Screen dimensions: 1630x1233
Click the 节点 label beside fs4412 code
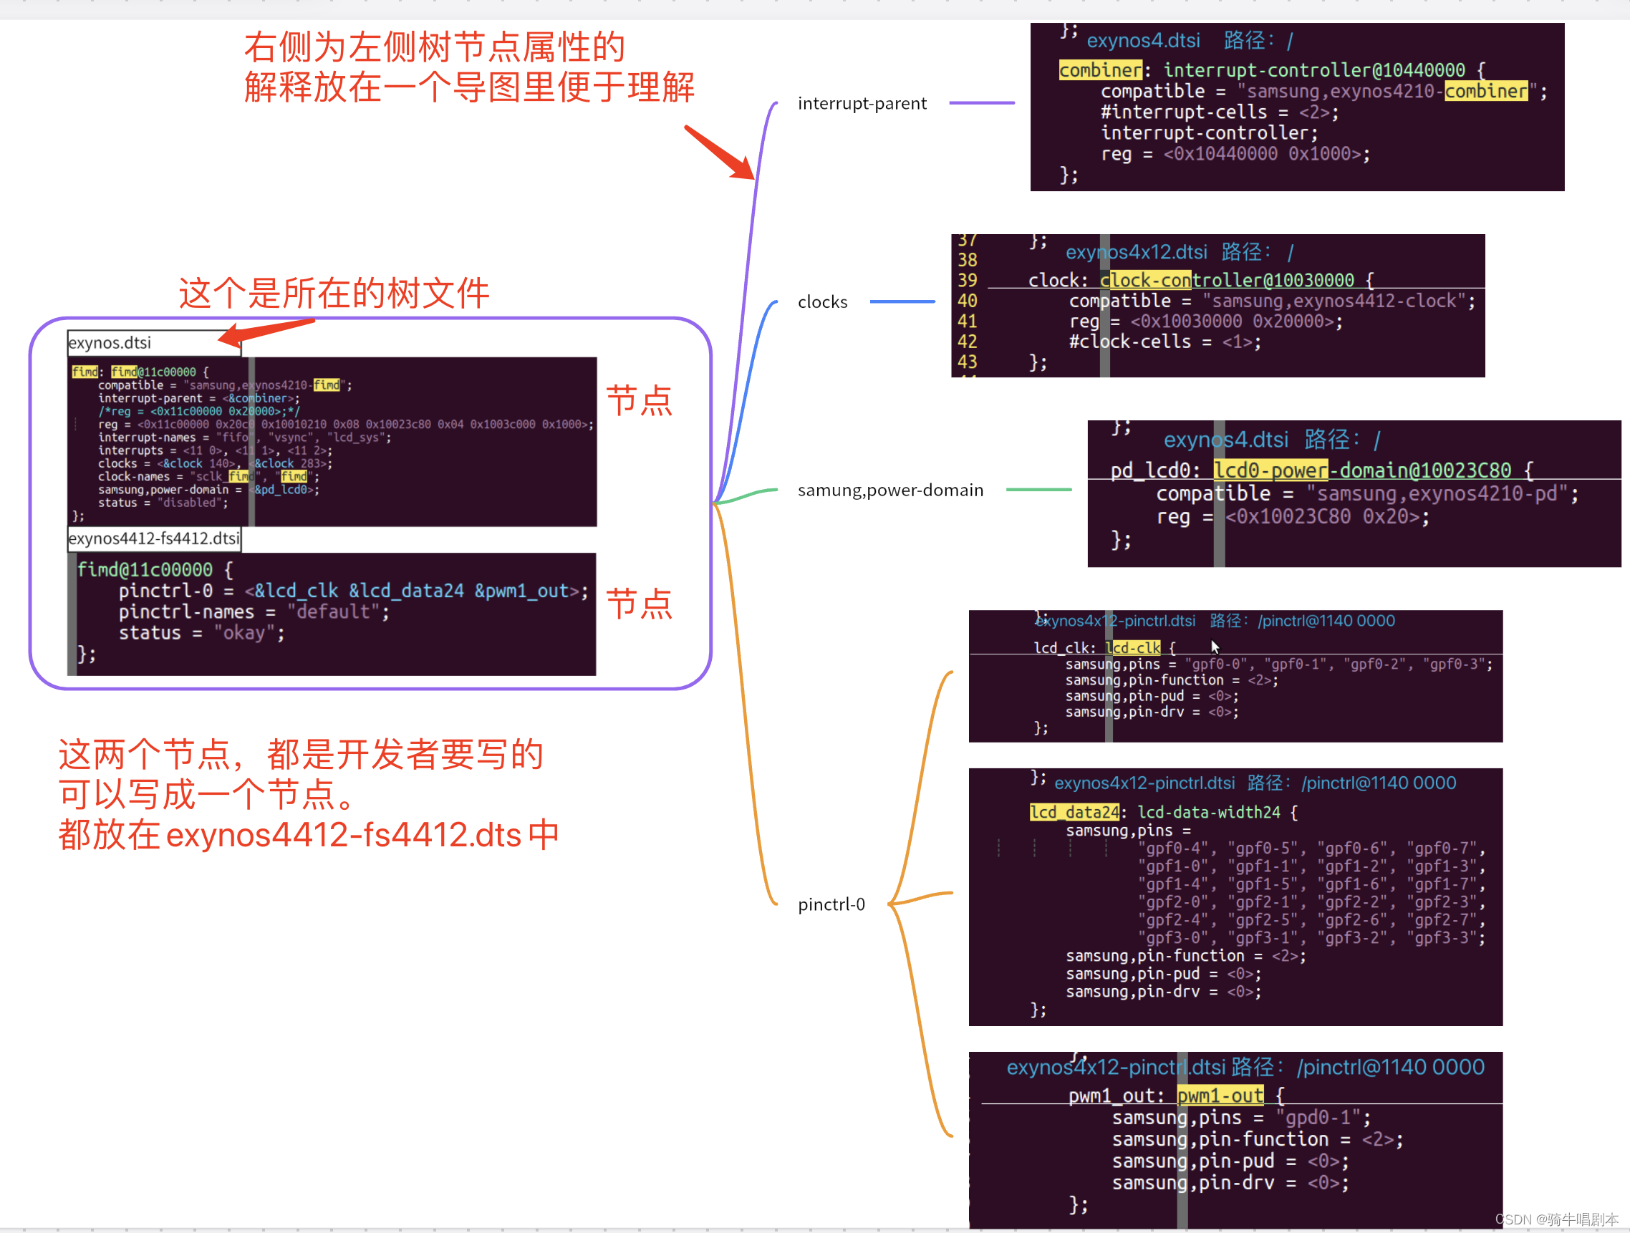click(x=639, y=604)
